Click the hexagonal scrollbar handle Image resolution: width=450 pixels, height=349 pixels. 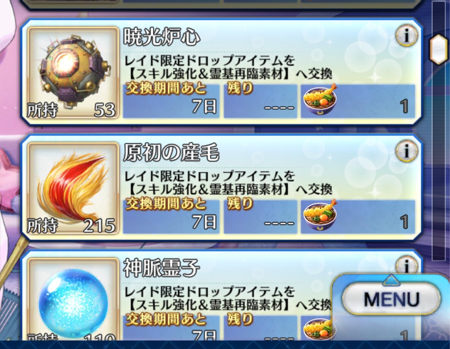(x=439, y=48)
